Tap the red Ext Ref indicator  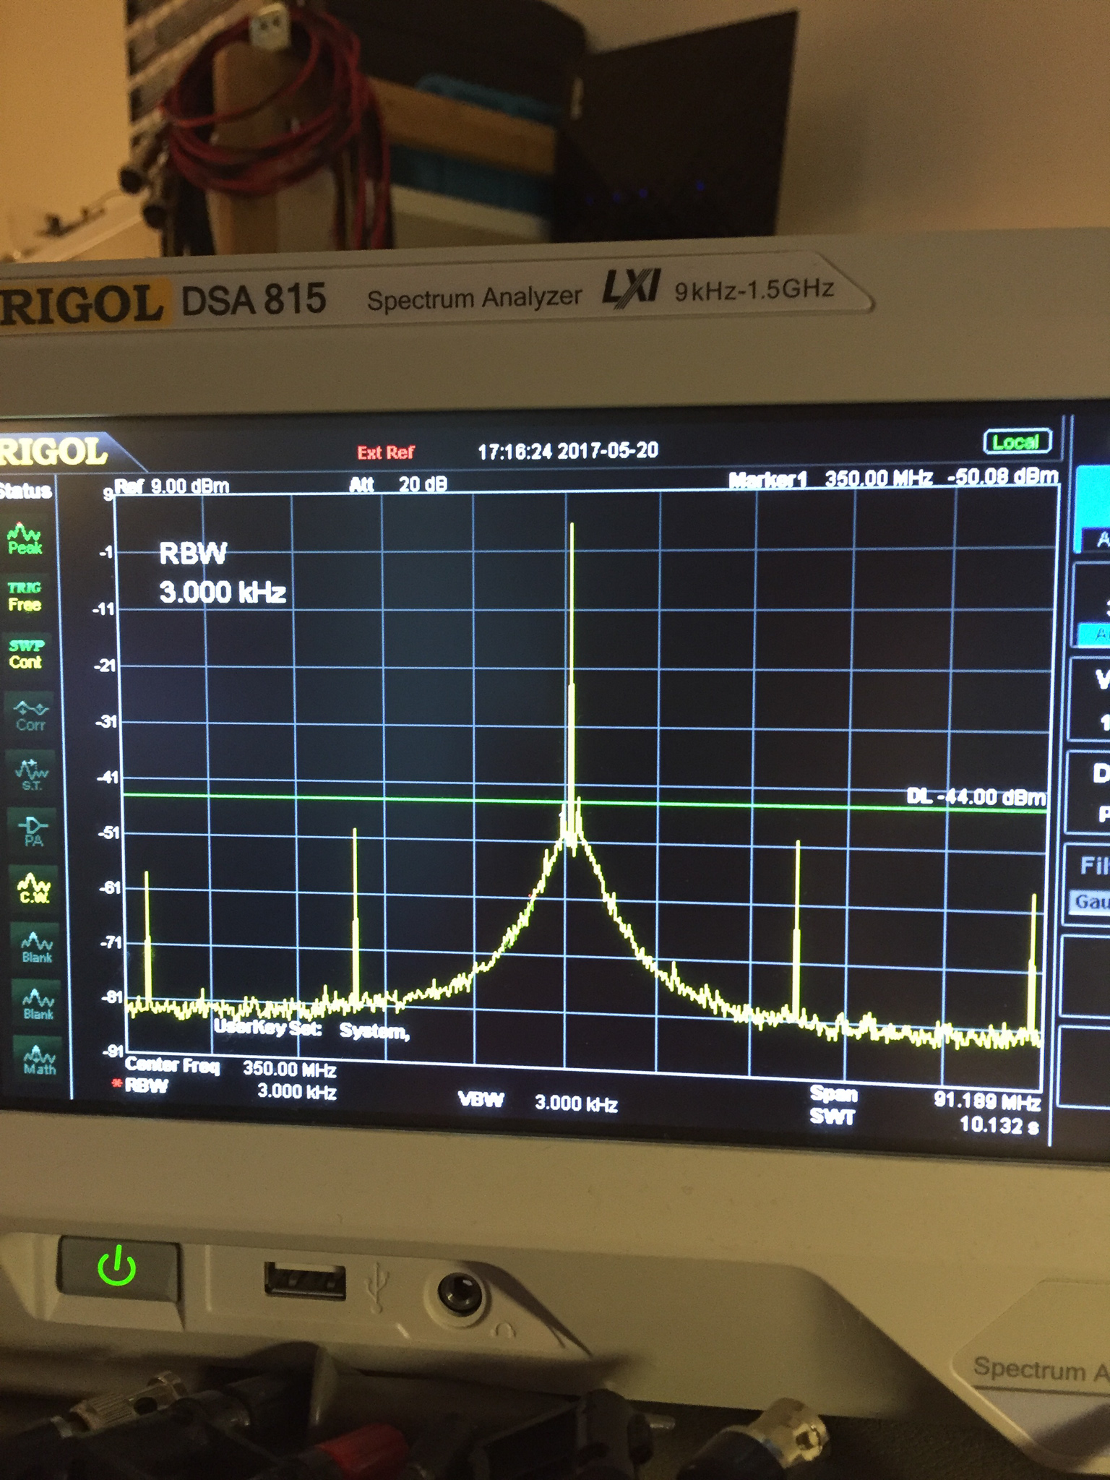pos(386,452)
